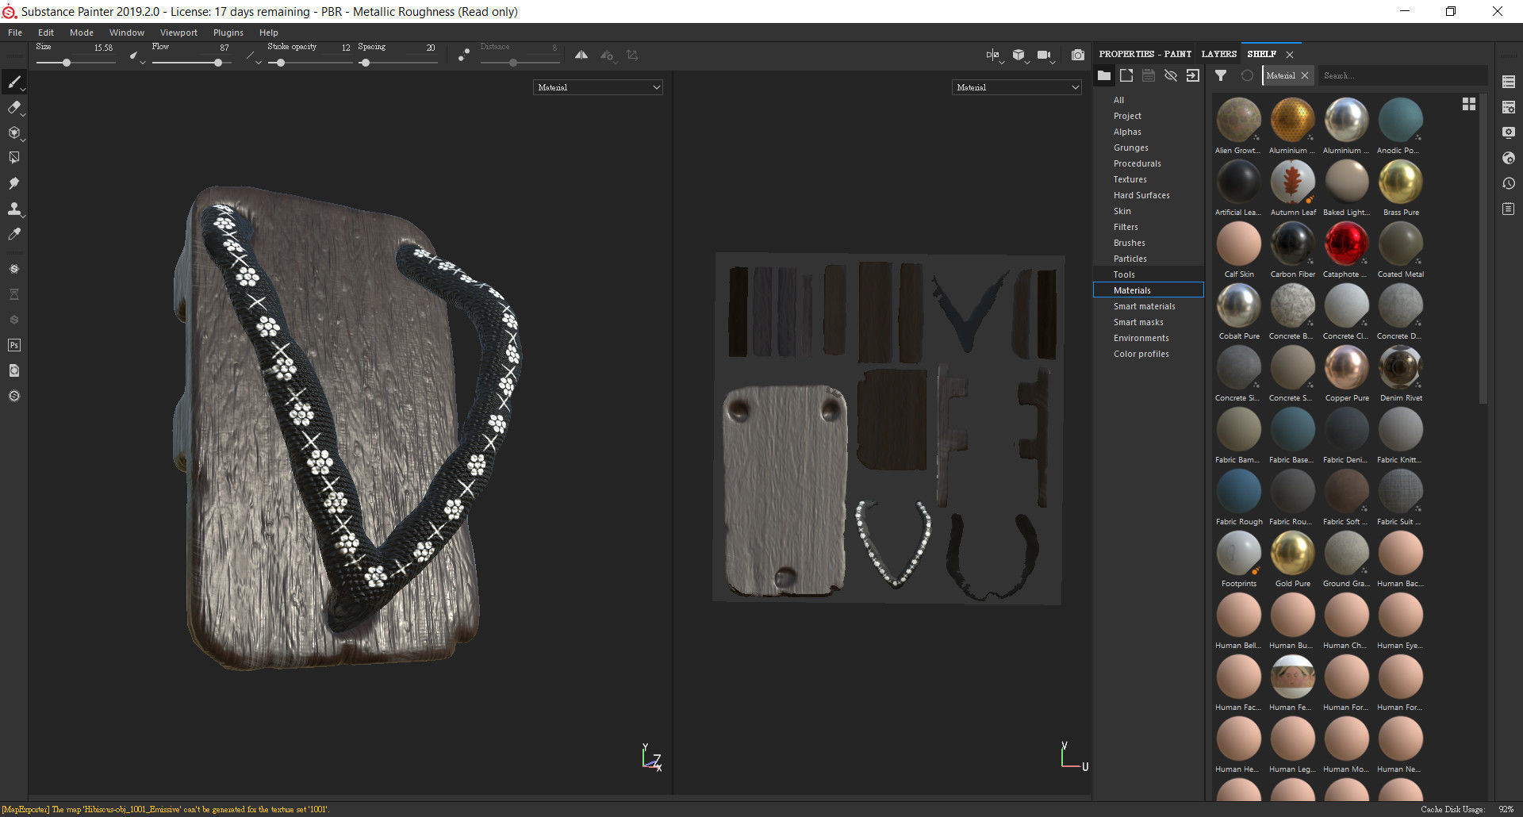Select the Material Picker eyedropper tool
Viewport: 1523px width, 817px height.
[13, 234]
